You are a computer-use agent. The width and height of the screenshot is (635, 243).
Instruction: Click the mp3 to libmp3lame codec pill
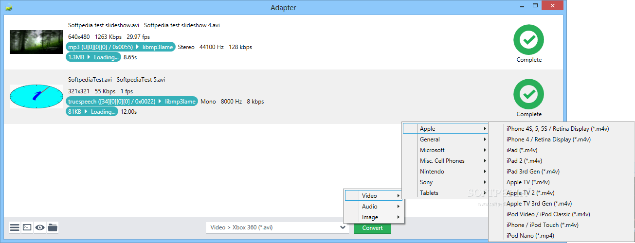tap(121, 47)
